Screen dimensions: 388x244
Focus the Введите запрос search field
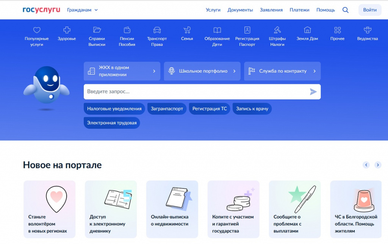(202, 92)
